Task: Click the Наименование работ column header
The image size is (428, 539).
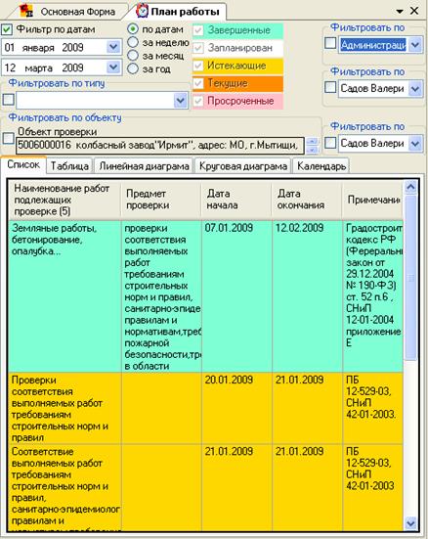Action: click(64, 200)
